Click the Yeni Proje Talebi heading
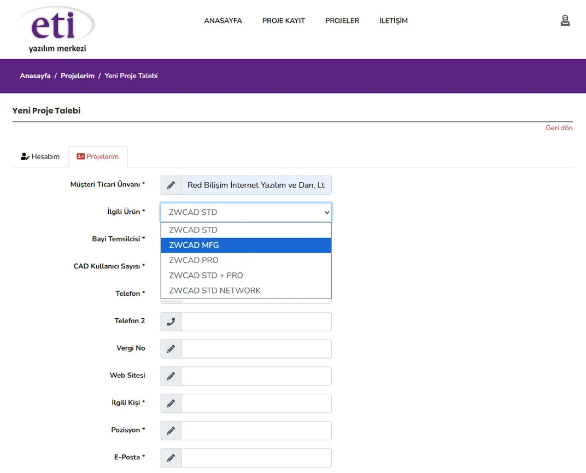586x473 pixels. pyautogui.click(x=46, y=110)
